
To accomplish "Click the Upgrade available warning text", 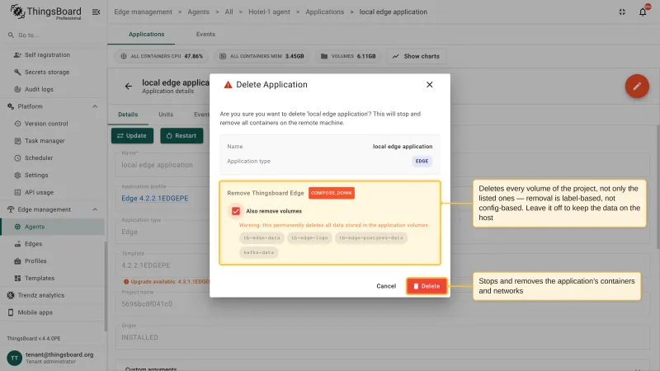I will point(170,281).
